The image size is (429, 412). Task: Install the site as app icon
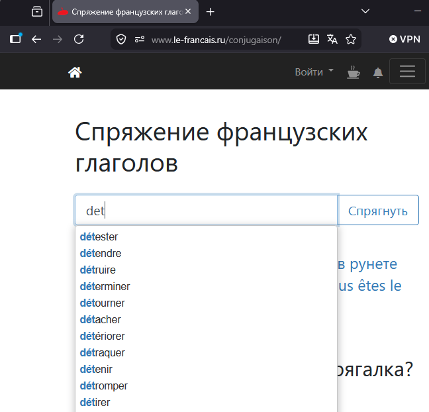pos(314,39)
